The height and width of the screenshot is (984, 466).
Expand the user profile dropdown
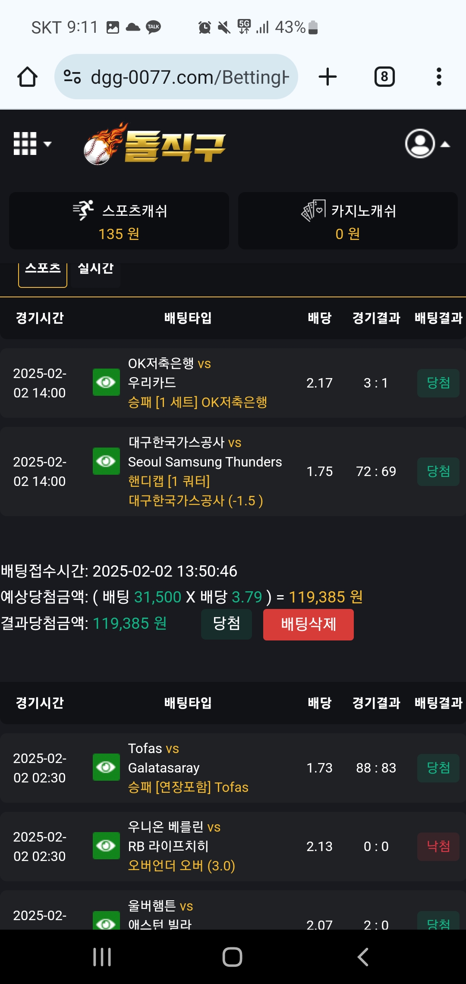coord(427,144)
